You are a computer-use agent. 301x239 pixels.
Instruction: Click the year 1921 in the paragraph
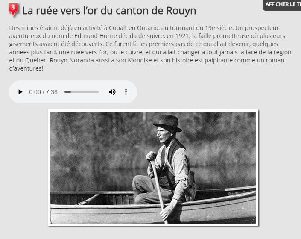pos(182,36)
